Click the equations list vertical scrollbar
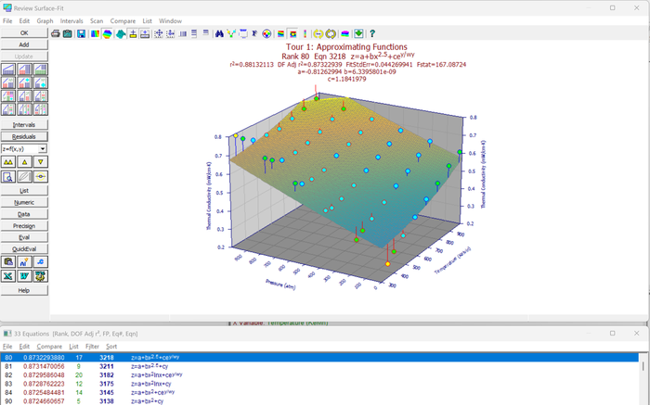Screen dimensions: 650x405 (643, 378)
